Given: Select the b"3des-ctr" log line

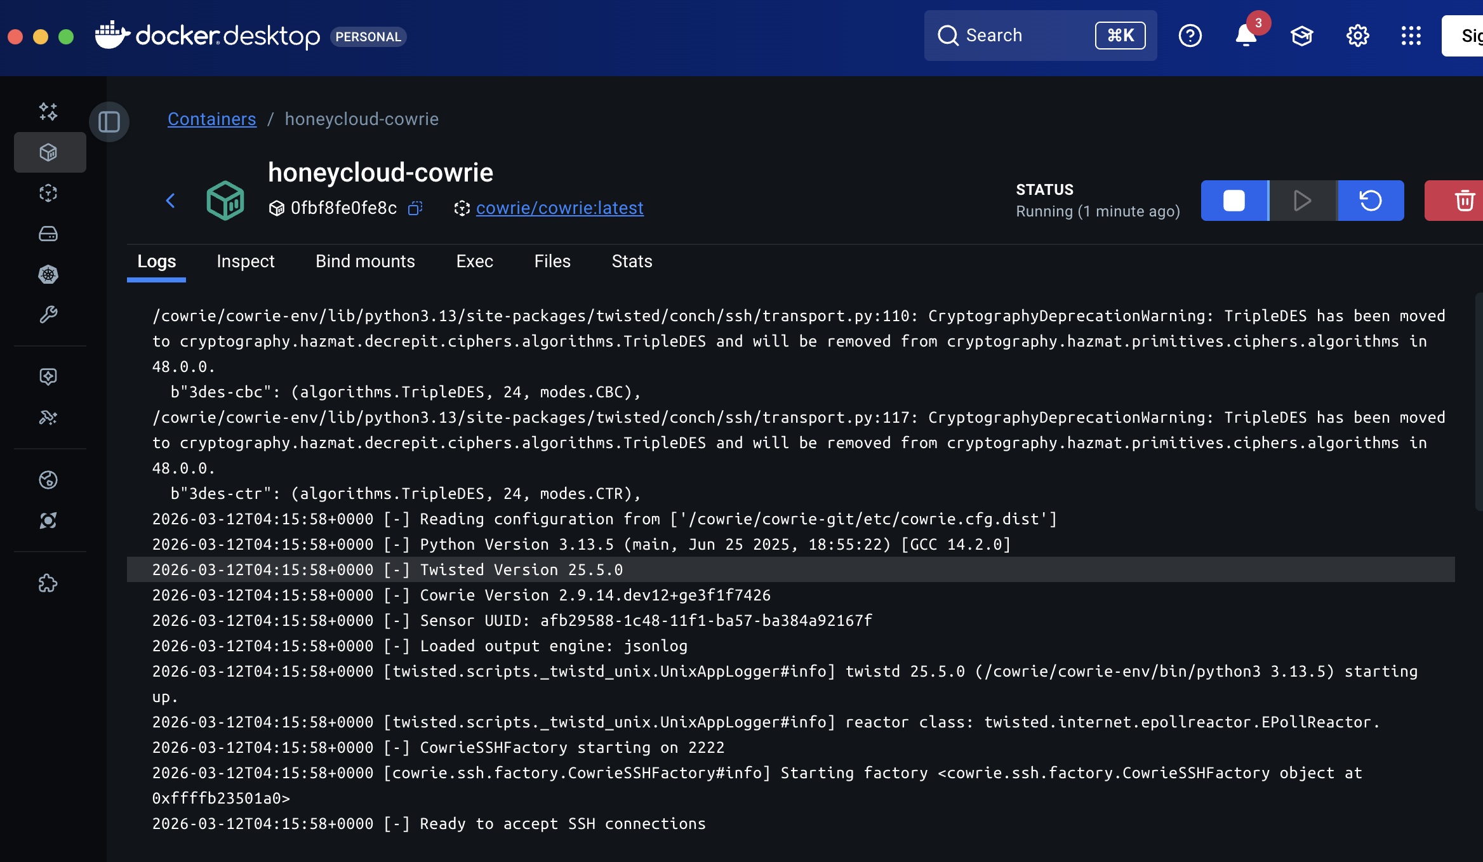Looking at the screenshot, I should click(791, 493).
